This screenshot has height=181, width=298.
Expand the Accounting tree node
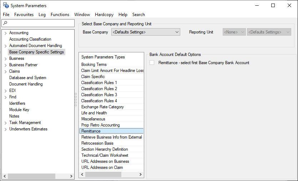5,33
